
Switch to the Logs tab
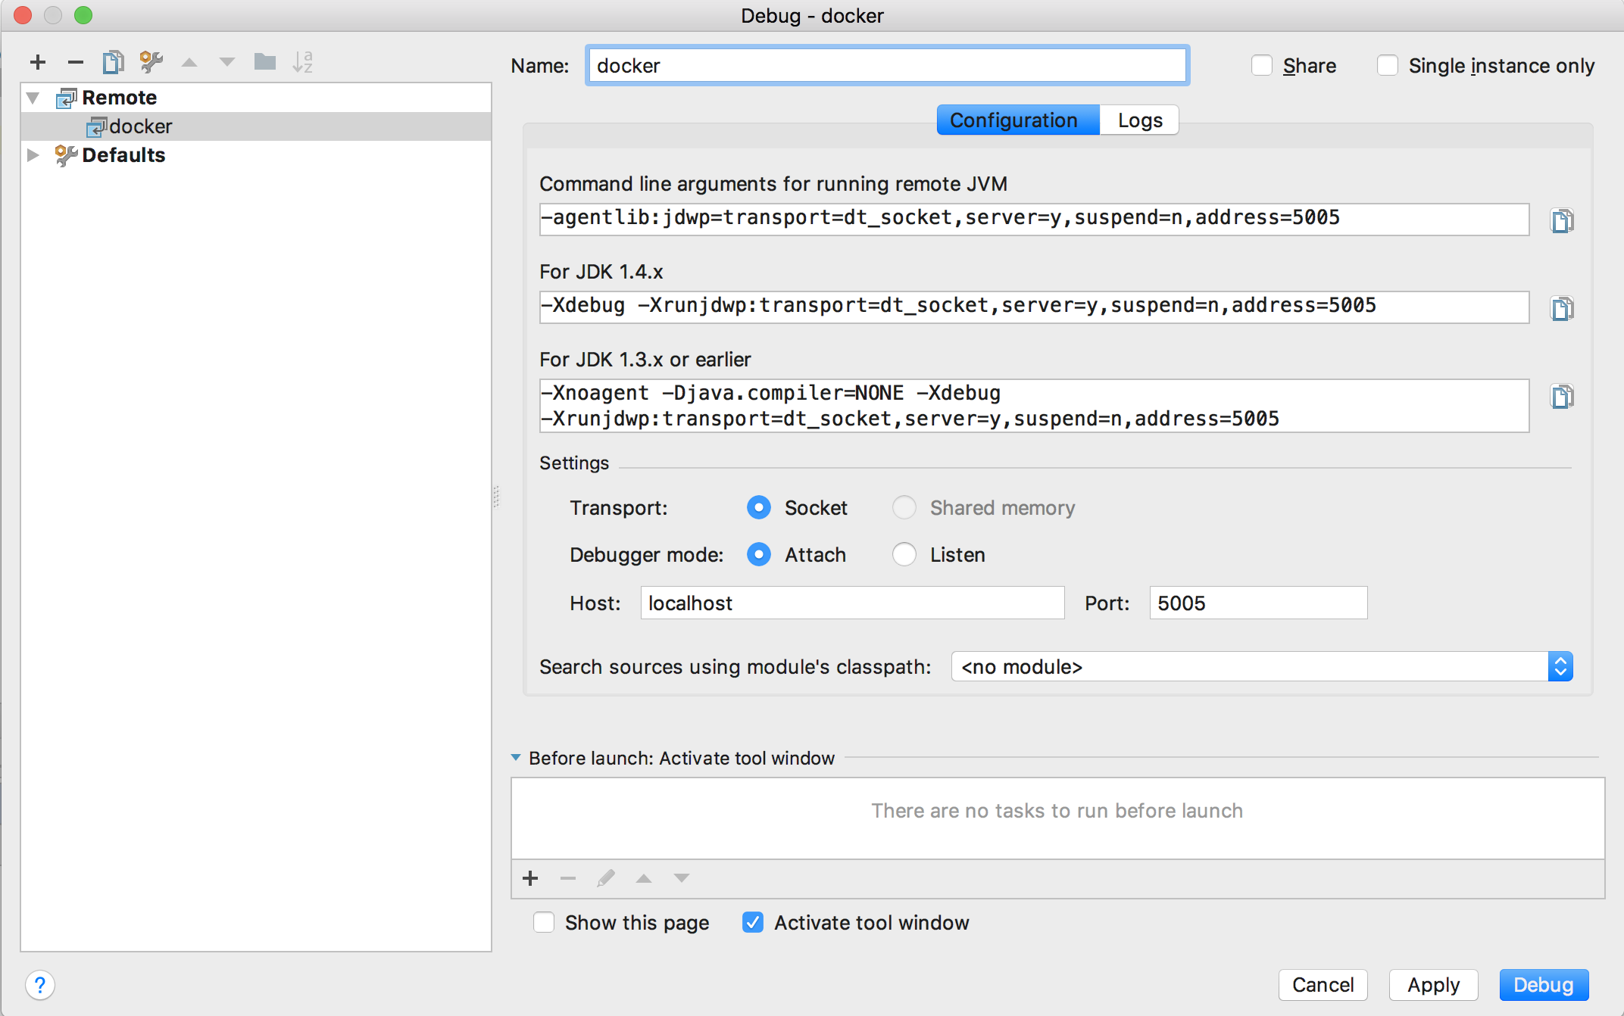pos(1138,120)
